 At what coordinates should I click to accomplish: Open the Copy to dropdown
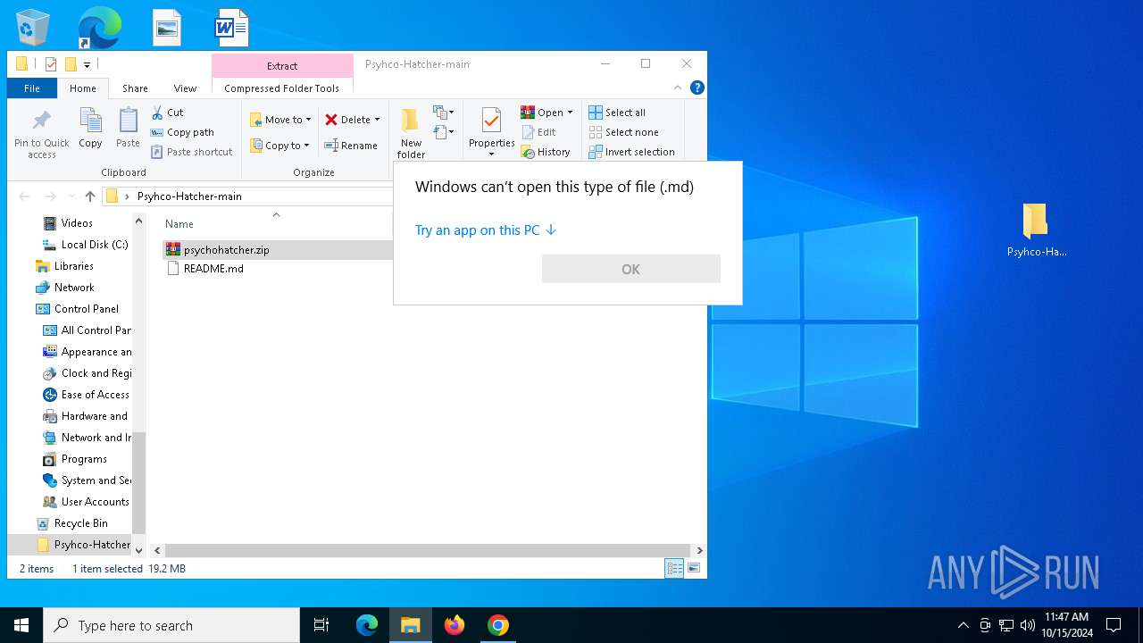280,146
